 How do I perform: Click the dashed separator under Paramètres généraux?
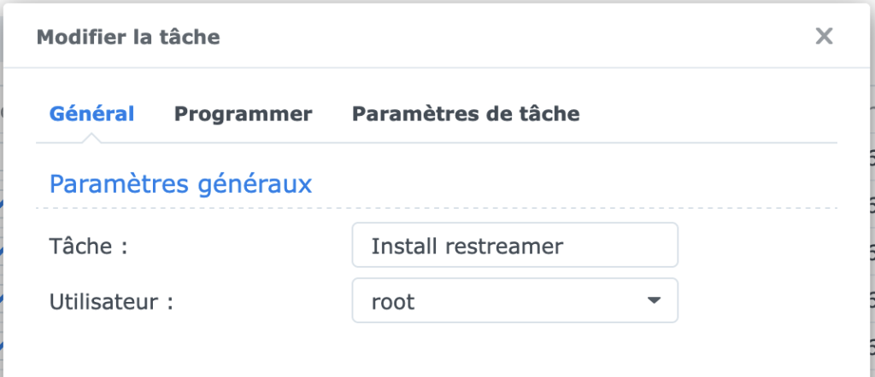pyautogui.click(x=436, y=208)
